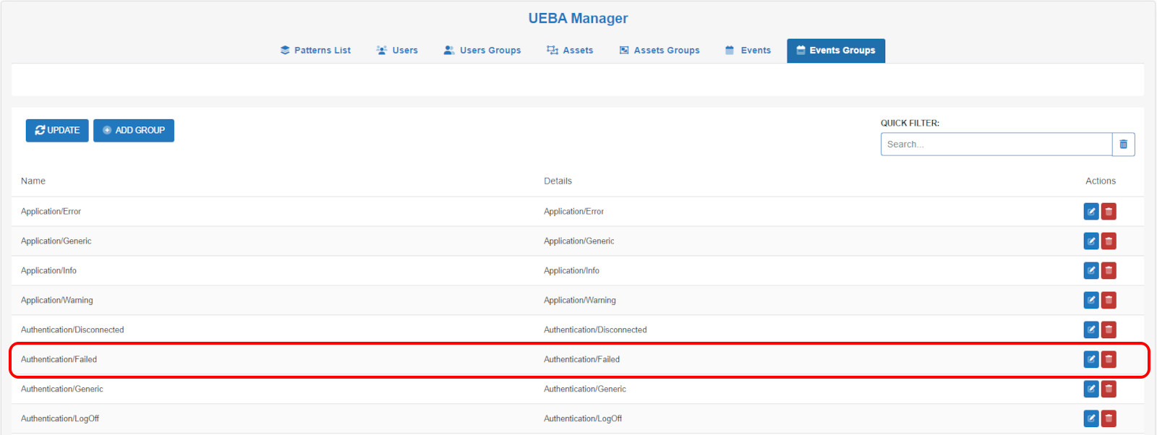Delete the Authentication/LogOff group
This screenshot has height=435, width=1157.
tap(1109, 418)
